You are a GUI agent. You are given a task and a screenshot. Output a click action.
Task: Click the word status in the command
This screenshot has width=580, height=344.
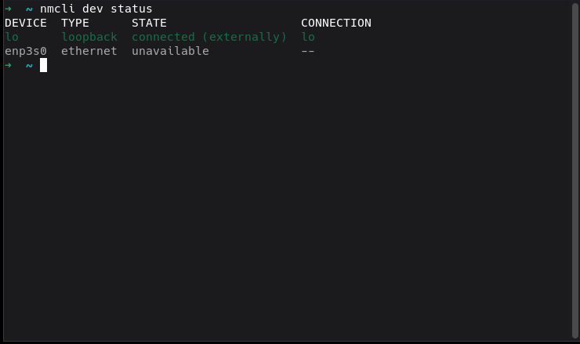(132, 9)
